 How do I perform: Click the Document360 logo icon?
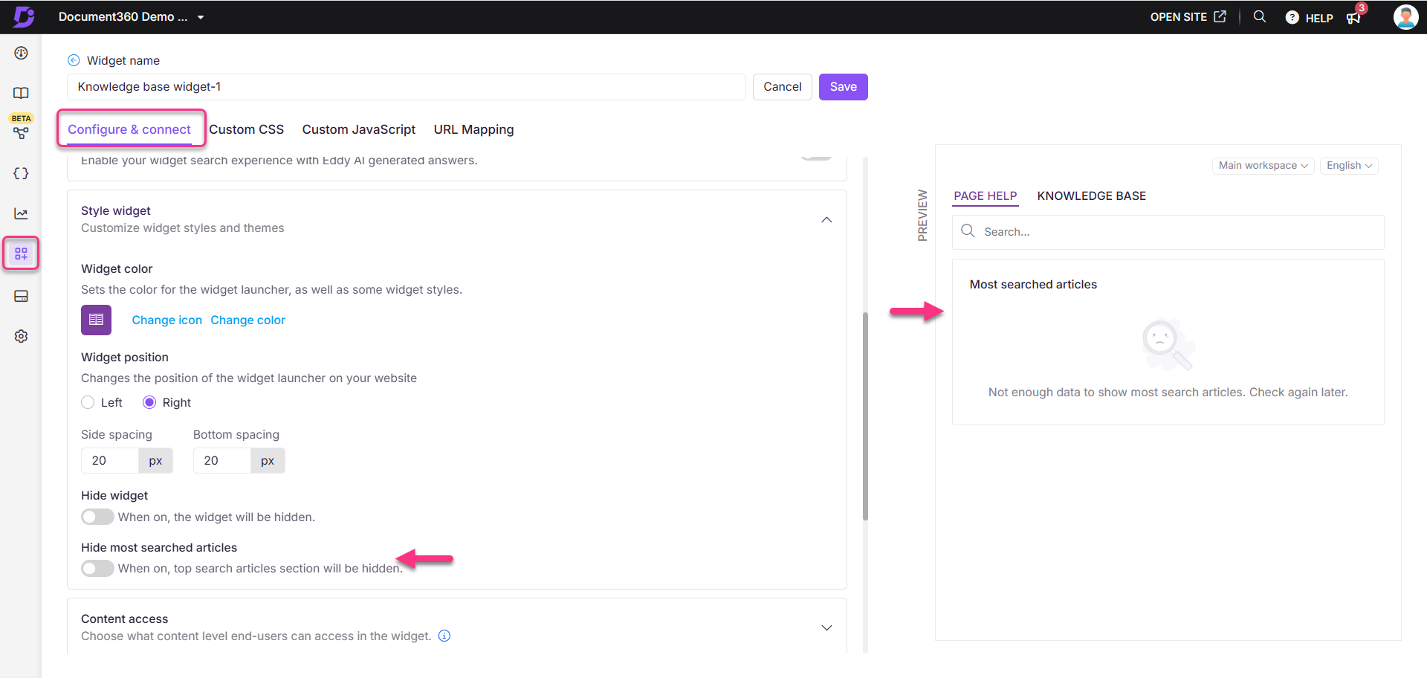click(24, 16)
